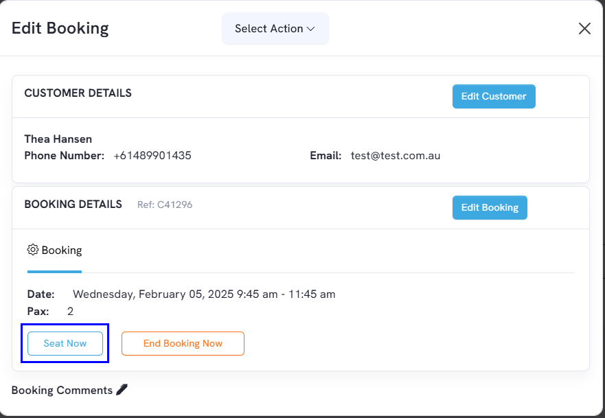This screenshot has height=418, width=605.
Task: Click the blue Edit Booking button
Action: 490,207
